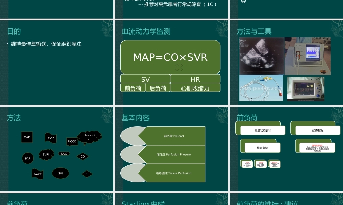Click the 容量状态评价 rounded box
This screenshot has width=343, height=205.
coord(263,130)
